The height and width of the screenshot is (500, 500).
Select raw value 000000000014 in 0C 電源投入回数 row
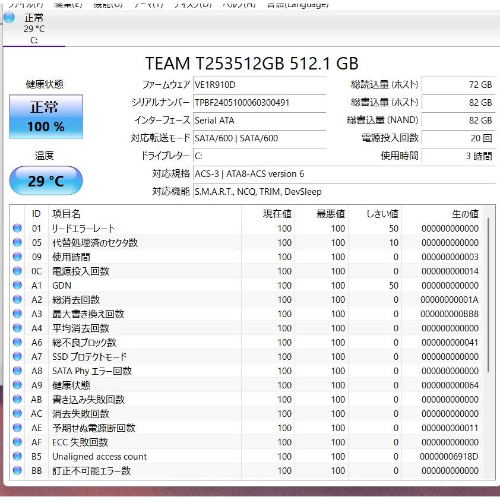point(450,271)
